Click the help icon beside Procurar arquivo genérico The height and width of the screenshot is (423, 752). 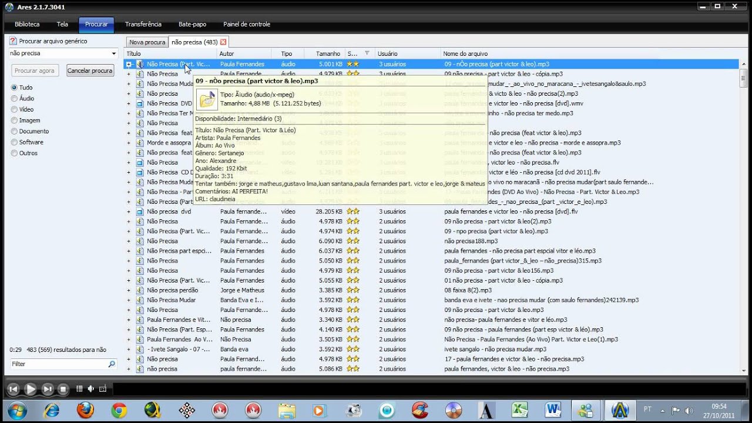[x=13, y=41]
